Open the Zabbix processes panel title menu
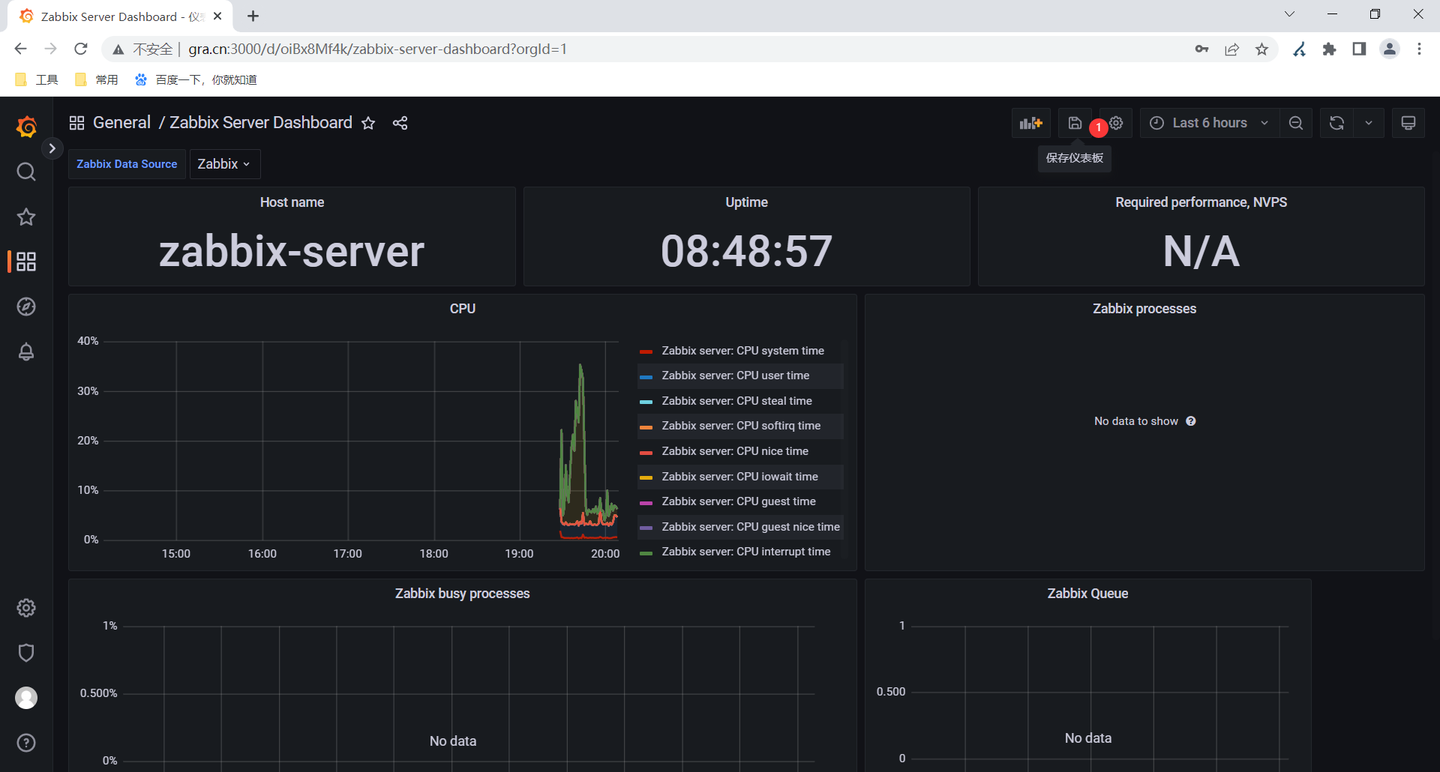Screen dimensions: 1440x772 tap(1144, 309)
